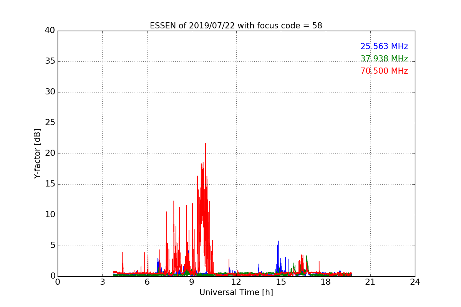Click the y-axis tick label 10

coord(50,215)
